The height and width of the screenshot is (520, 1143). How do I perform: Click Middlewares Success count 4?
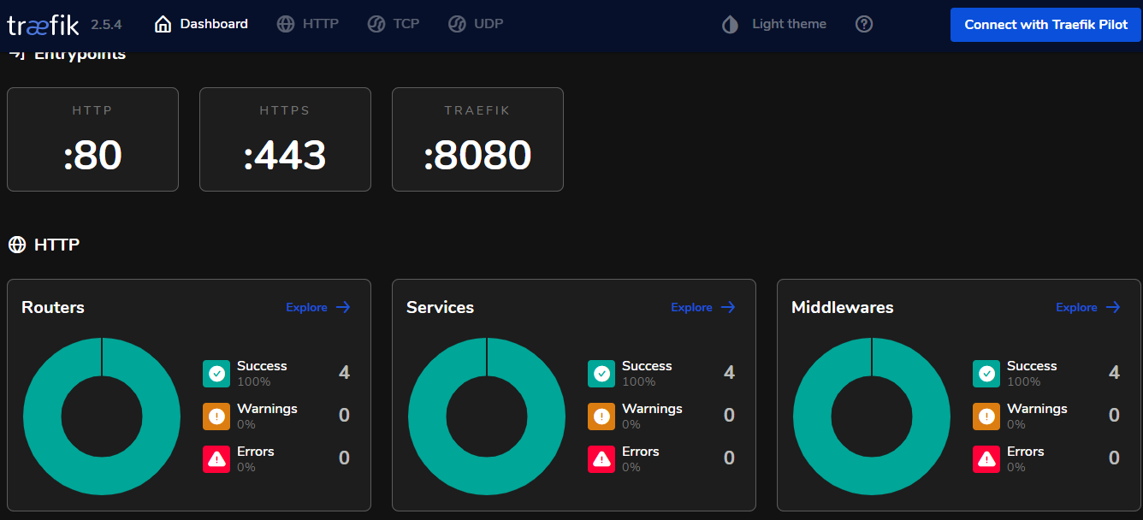coord(1114,373)
